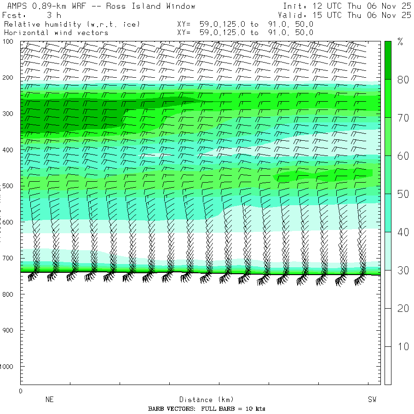Click the colorbar segment between 40 and 50

[x=388, y=213]
